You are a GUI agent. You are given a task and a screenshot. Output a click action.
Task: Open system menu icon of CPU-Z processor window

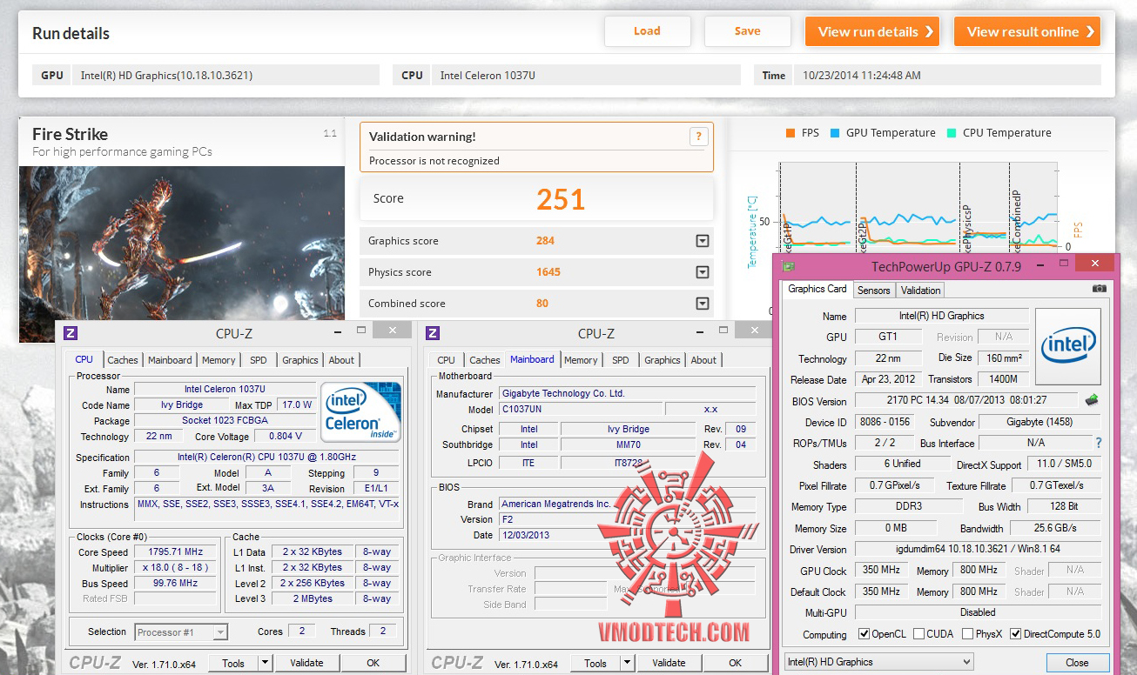pos(71,332)
